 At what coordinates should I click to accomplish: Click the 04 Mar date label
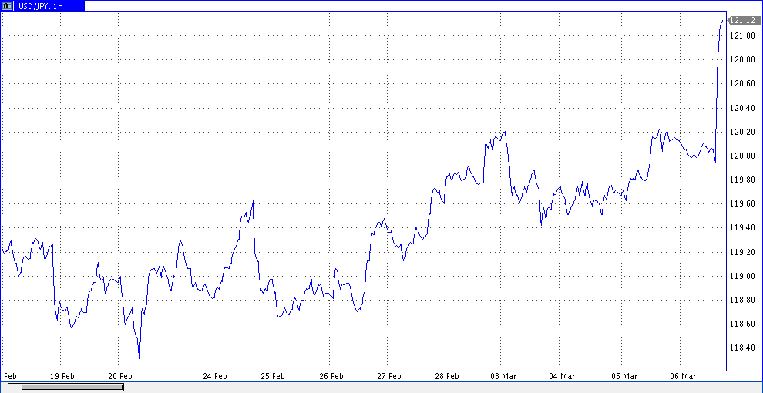[x=562, y=376]
